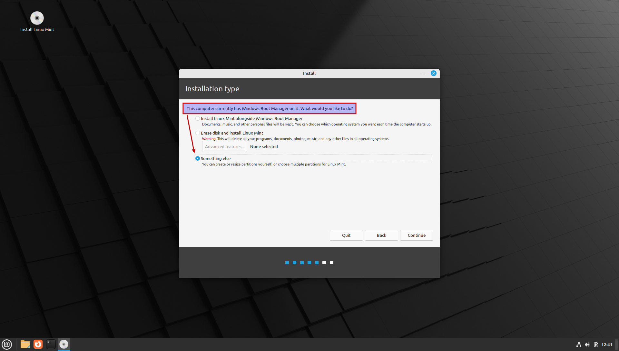Minimize the Install window

[424, 74]
